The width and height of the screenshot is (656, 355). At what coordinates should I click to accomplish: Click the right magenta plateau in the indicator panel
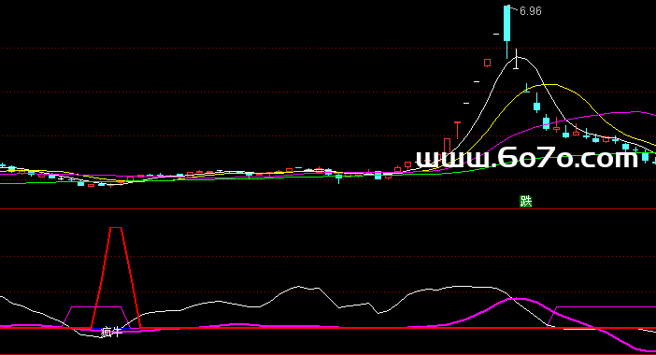click(x=606, y=307)
